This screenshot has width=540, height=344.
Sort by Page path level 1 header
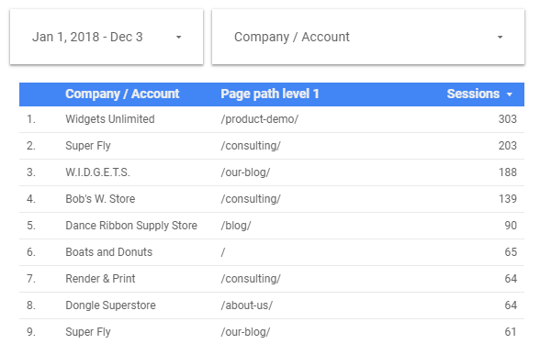[x=270, y=94]
